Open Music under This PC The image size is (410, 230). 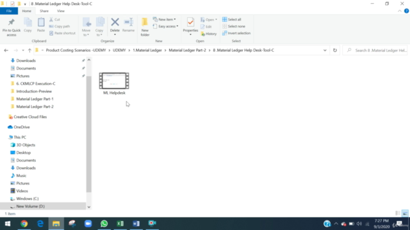21,176
